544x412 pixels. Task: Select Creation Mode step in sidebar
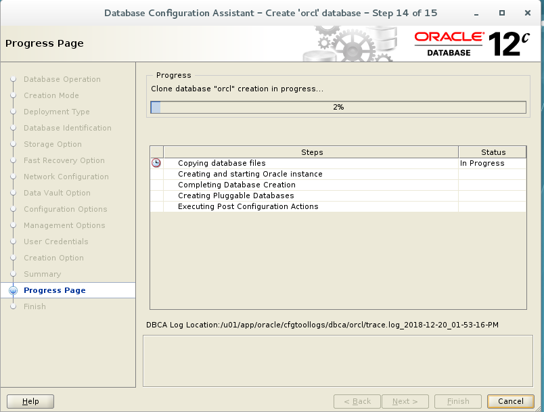click(51, 95)
